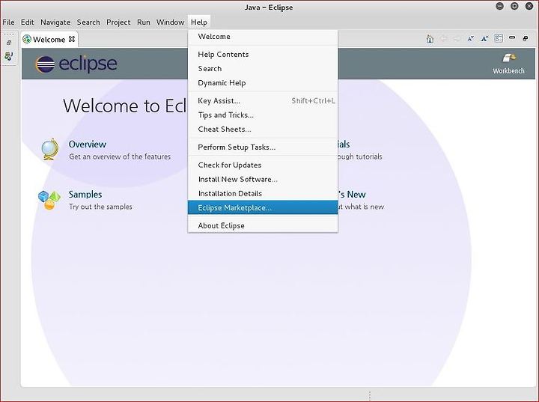Choose Search in the Help menu
Viewport: 539px width, 402px height.
[263, 68]
